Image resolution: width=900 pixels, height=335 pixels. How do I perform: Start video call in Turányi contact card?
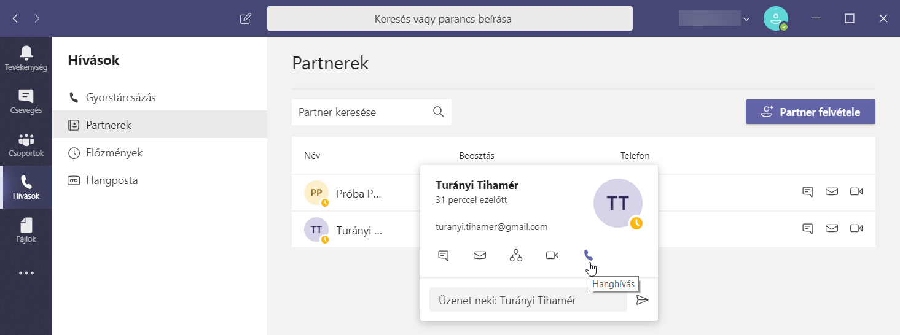pos(552,255)
